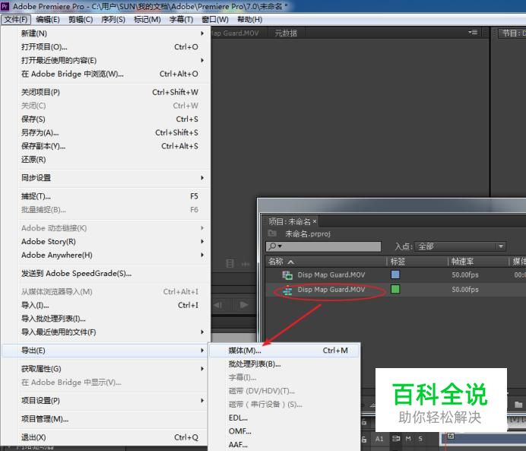Switch to the 节目 program monitor tab
Image resolution: width=526 pixels, height=451 pixels.
tap(512, 33)
